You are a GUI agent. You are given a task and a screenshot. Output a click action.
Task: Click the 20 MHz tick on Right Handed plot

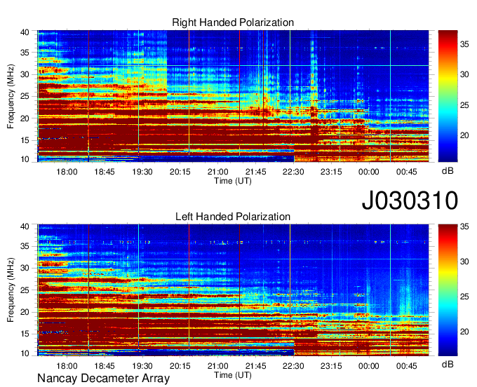[25, 118]
